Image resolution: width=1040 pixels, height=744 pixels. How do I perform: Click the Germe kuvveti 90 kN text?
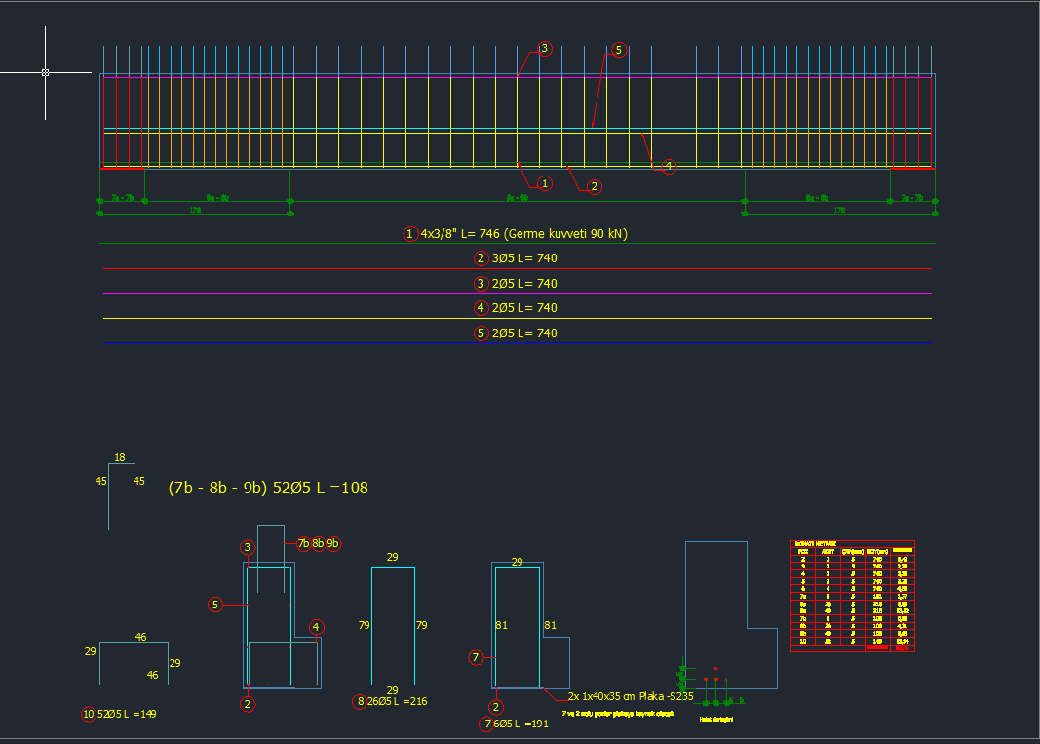point(565,233)
